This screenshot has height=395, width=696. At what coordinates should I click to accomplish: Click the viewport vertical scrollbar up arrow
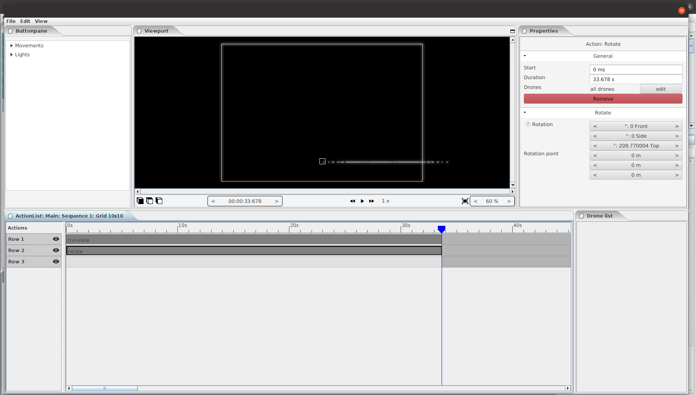coord(512,40)
